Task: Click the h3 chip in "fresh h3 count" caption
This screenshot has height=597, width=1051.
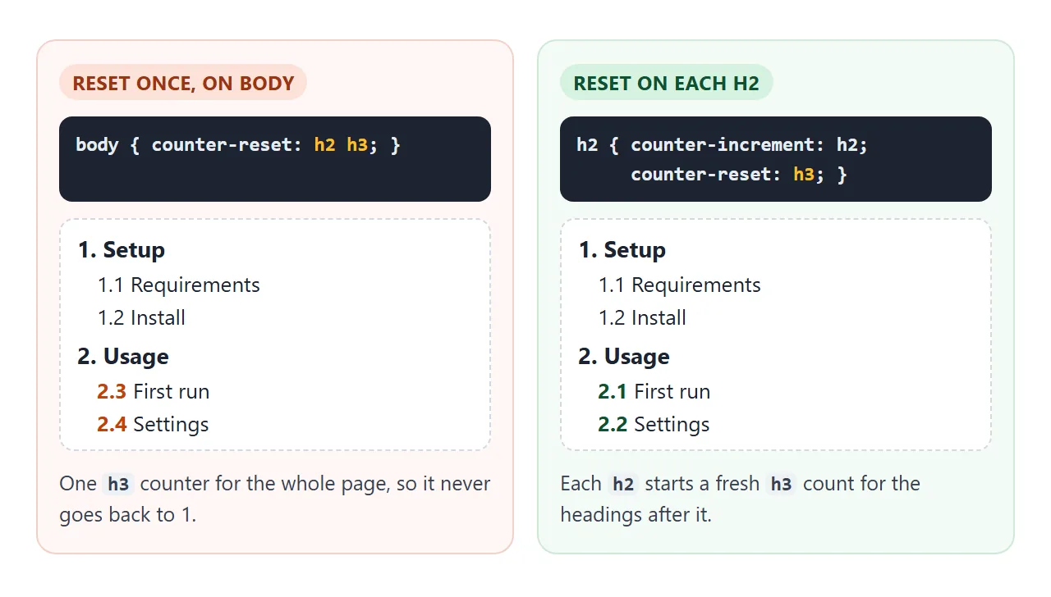Action: 782,484
